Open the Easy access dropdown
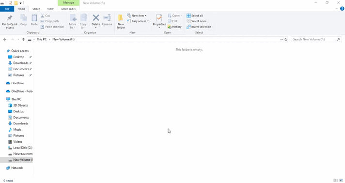 pyautogui.click(x=138, y=21)
